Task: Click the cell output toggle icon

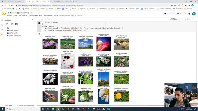Action: (x=39, y=34)
